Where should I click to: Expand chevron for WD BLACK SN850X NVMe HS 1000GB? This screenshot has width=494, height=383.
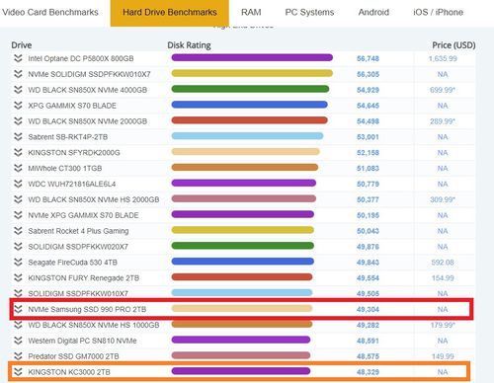point(18,325)
